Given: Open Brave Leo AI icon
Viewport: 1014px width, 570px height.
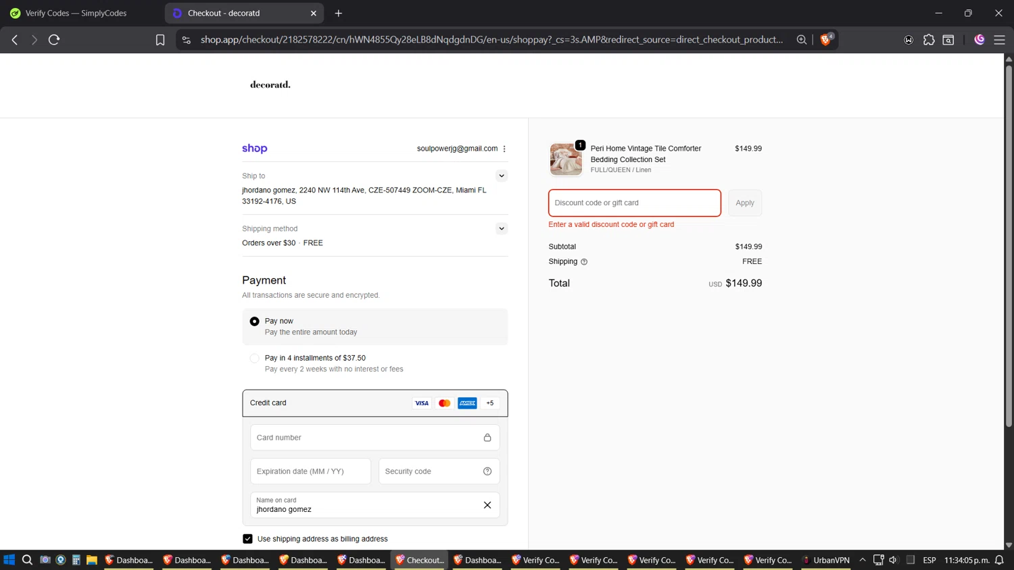Looking at the screenshot, I should pos(980,40).
